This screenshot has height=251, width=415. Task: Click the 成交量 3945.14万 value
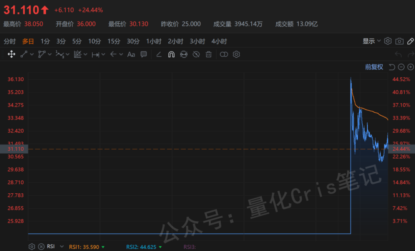(x=249, y=24)
